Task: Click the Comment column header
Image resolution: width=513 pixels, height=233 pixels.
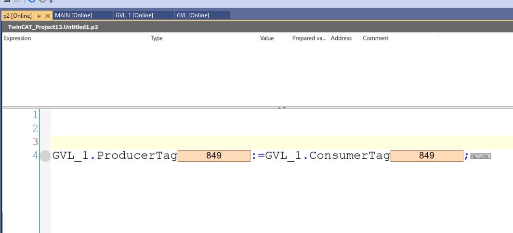Action: click(x=399, y=38)
